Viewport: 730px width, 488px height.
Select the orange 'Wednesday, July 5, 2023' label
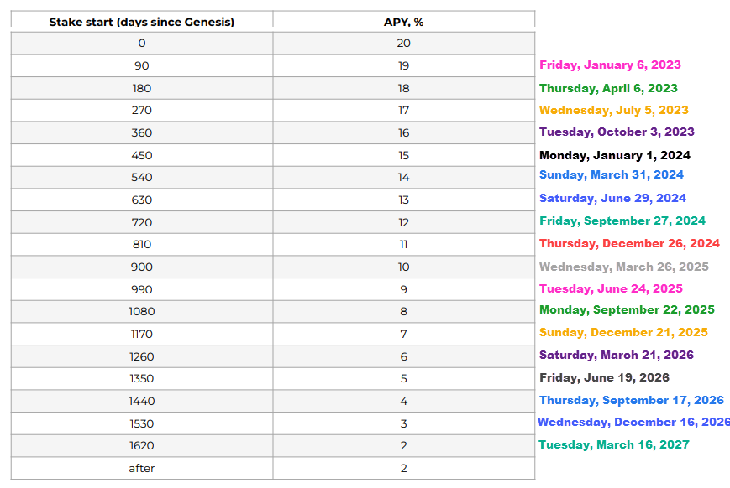click(613, 110)
